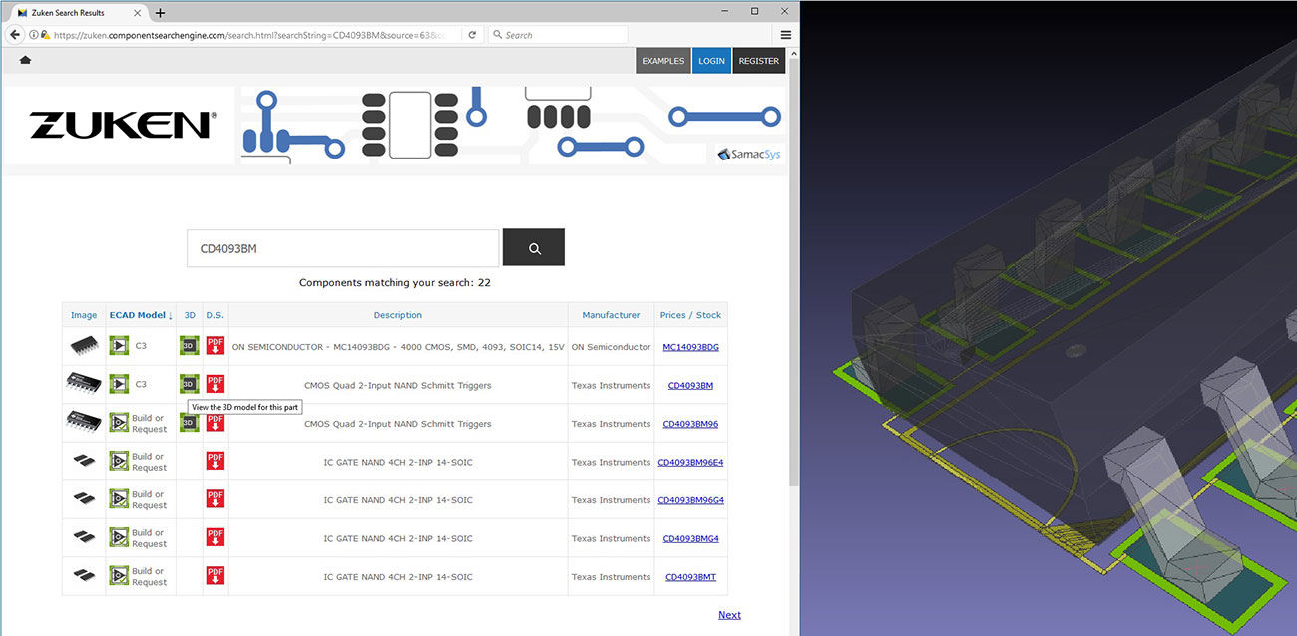Sort by ECAD Model column header

141,315
